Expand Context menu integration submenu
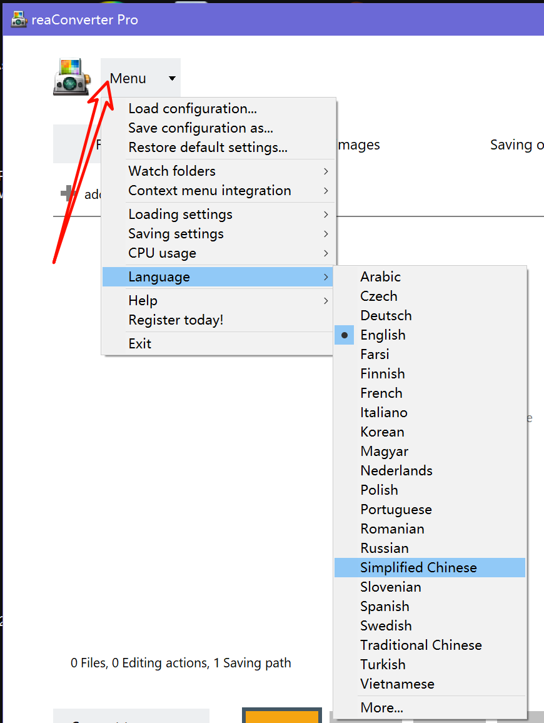Image resolution: width=544 pixels, height=723 pixels. tap(219, 190)
